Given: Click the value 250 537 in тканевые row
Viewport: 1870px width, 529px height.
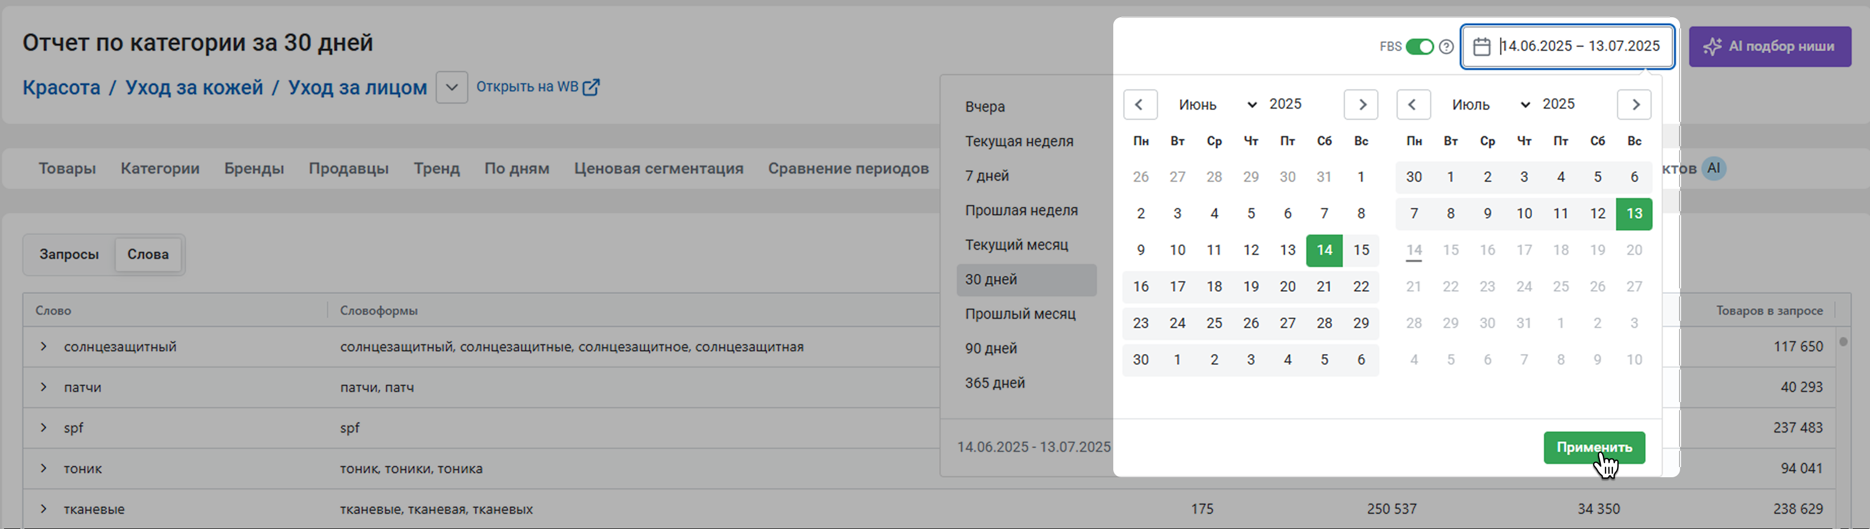Looking at the screenshot, I should [x=1392, y=509].
